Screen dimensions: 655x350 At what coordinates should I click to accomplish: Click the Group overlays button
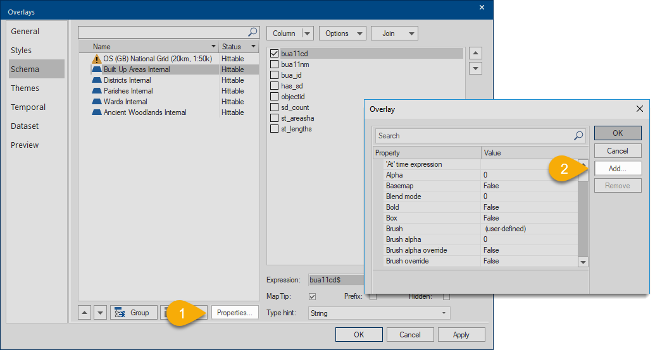click(134, 313)
